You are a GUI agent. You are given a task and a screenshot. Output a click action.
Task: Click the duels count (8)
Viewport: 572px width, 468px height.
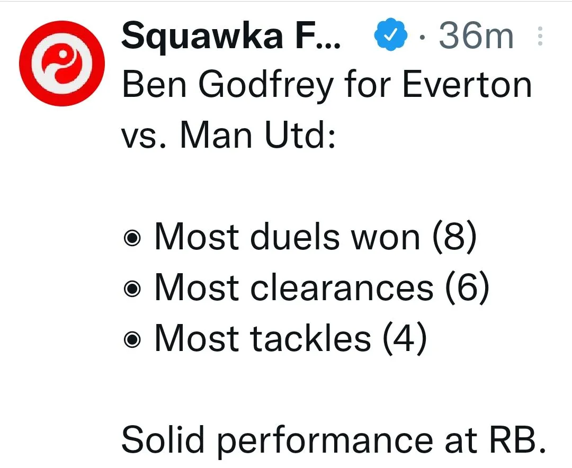(454, 238)
